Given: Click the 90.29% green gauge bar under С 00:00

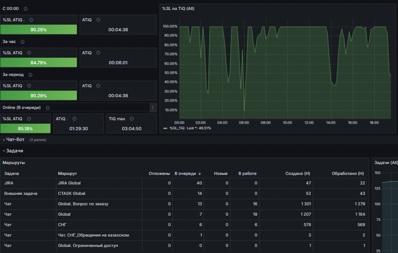Looking at the screenshot, I should click(x=39, y=30).
